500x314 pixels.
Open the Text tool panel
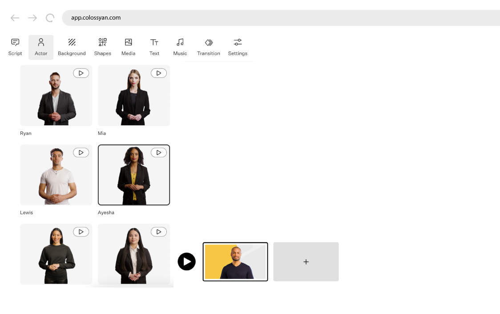(x=154, y=47)
